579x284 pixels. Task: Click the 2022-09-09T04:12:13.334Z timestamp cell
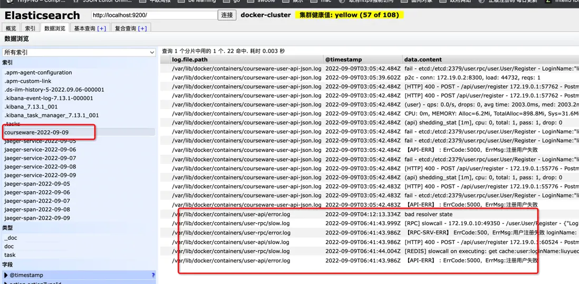pyautogui.click(x=363, y=214)
